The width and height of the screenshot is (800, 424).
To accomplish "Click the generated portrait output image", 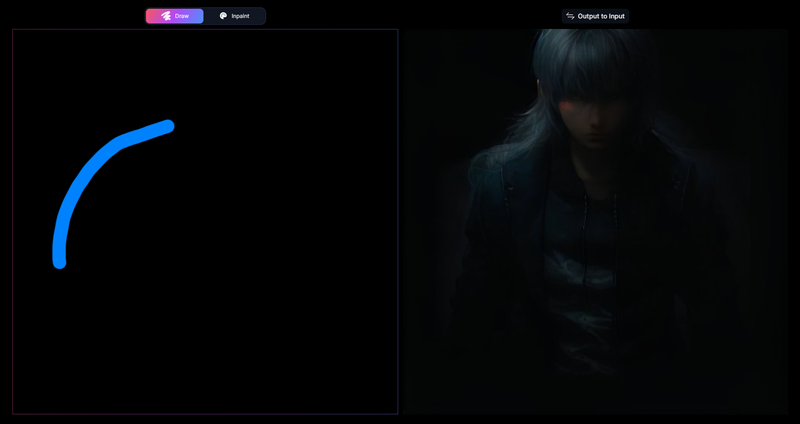I will coord(596,221).
